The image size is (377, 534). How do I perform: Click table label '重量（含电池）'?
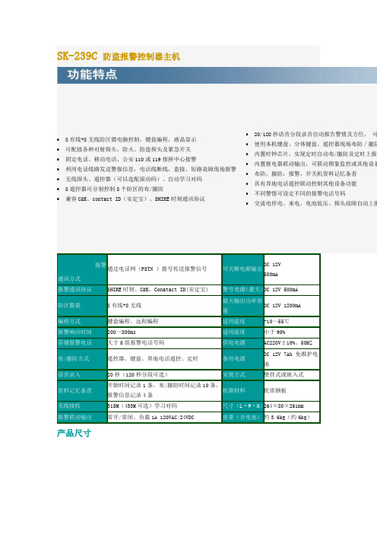pyautogui.click(x=242, y=417)
